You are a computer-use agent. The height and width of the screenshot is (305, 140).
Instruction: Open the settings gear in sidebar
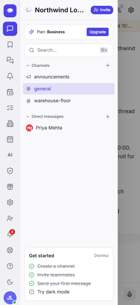tap(10, 202)
